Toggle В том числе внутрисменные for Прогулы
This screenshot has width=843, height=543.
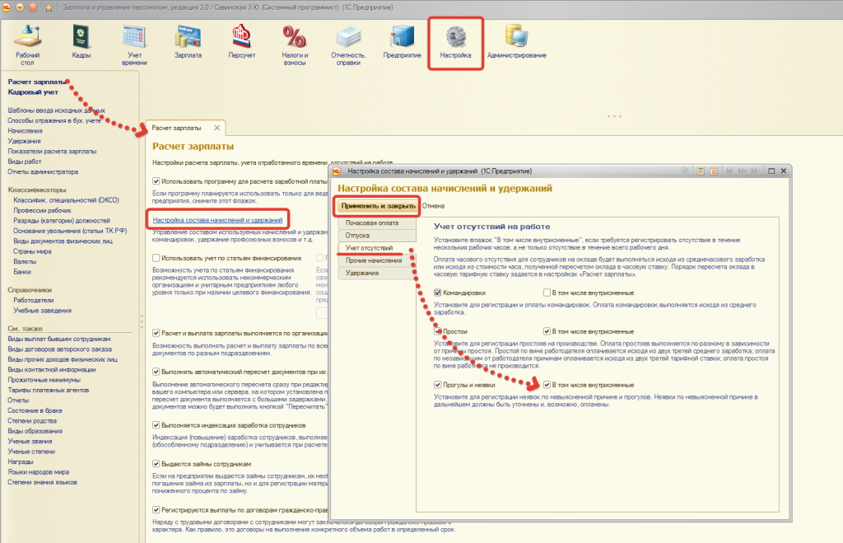(x=547, y=385)
